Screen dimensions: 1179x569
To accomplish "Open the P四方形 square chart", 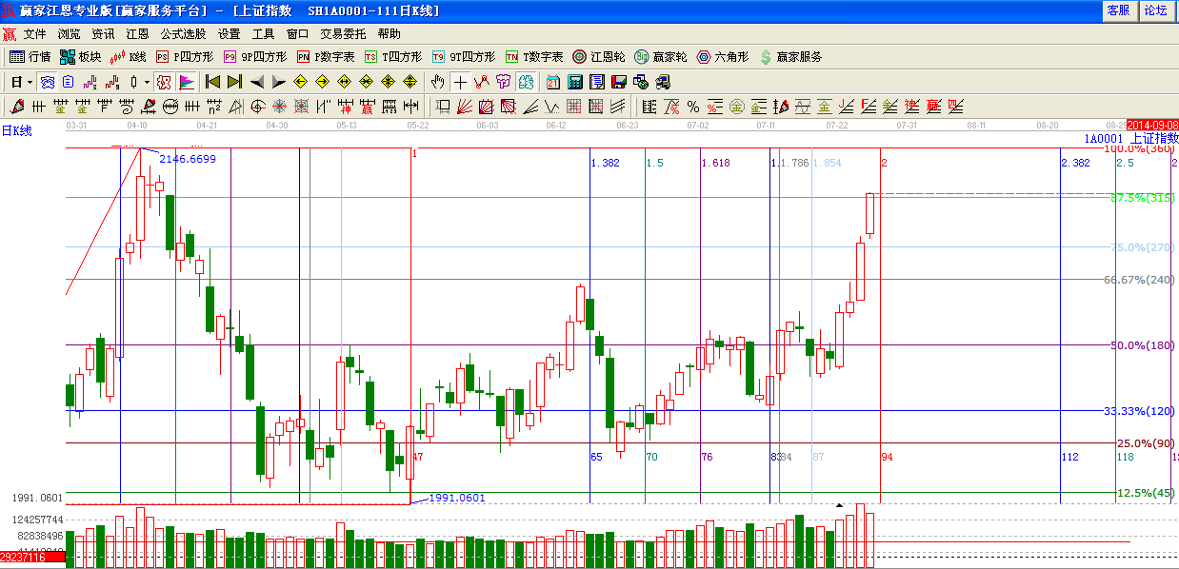I will coord(185,57).
